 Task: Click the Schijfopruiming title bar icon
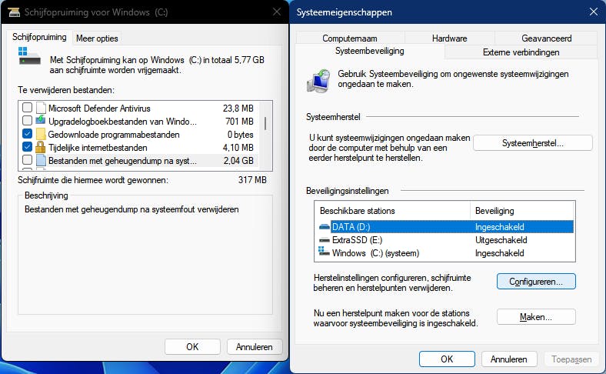pyautogui.click(x=14, y=12)
